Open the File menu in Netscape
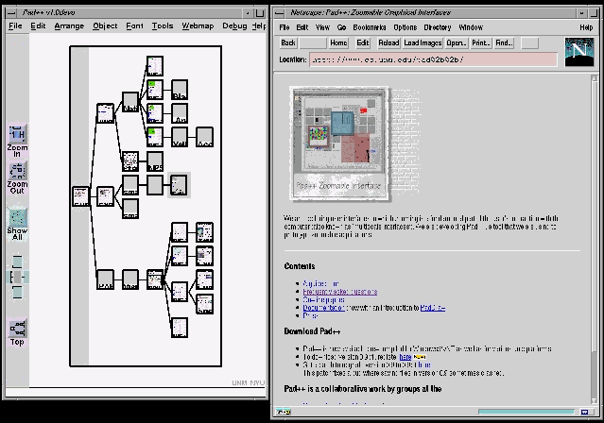This screenshot has width=604, height=423. point(285,27)
